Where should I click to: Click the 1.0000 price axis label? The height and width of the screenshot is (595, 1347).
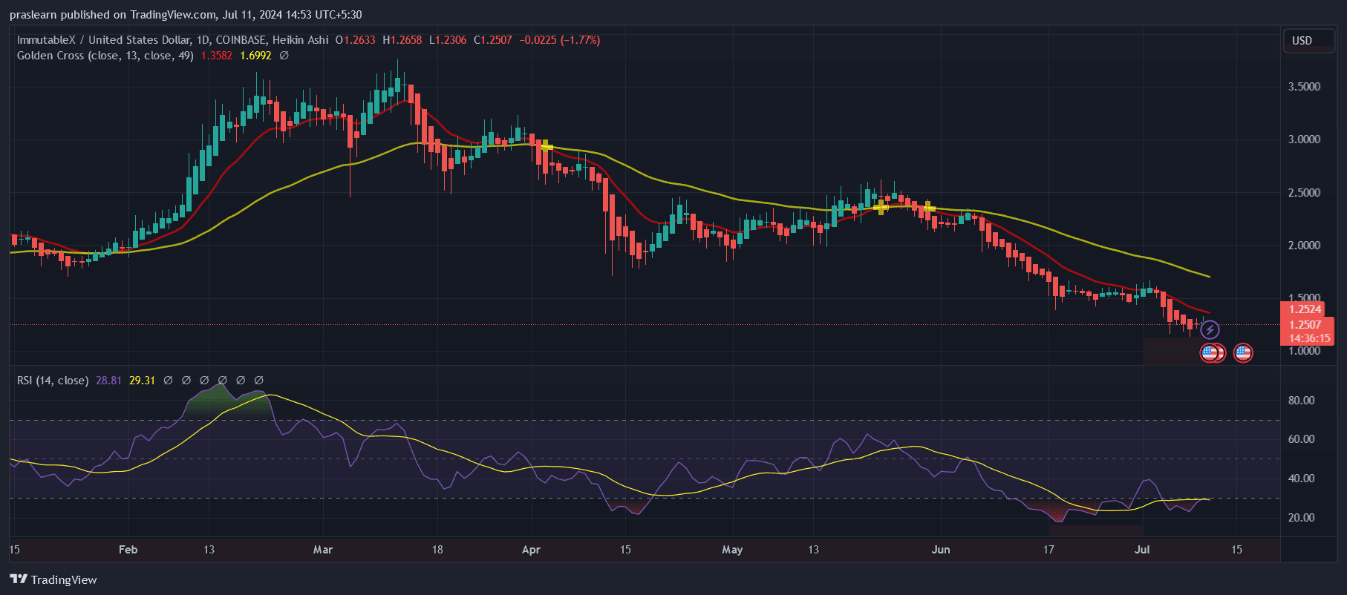tap(1304, 351)
